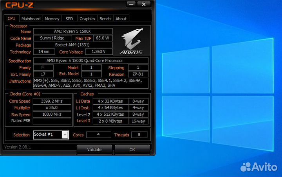Click the Package value Socket AM4 (1331)
This screenshot has width=282, height=177.
[x=73, y=45]
